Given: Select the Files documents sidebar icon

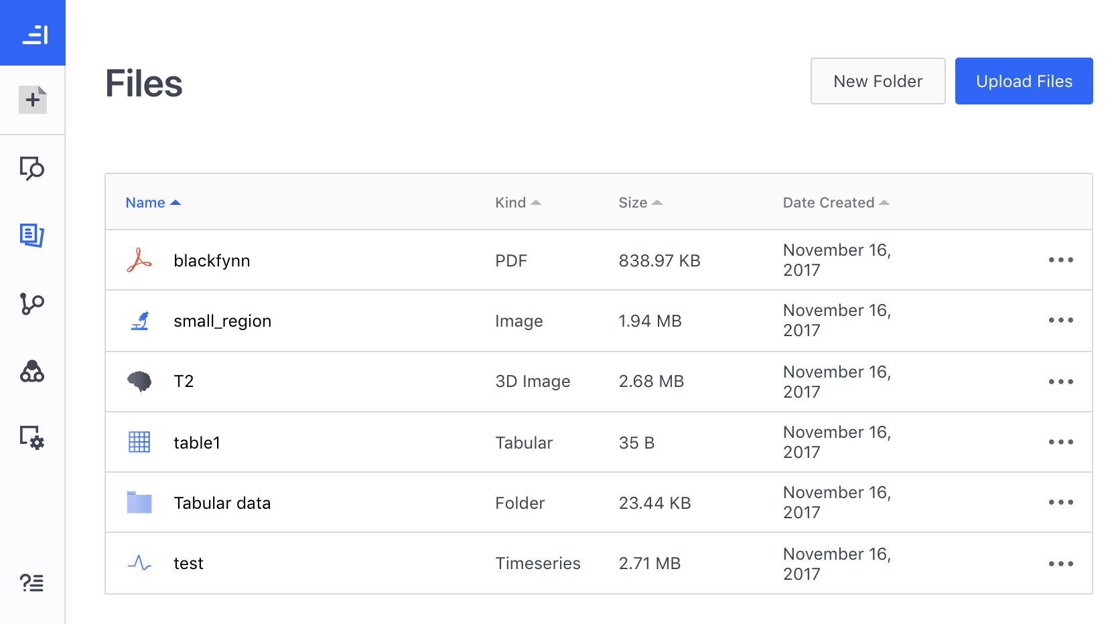Looking at the screenshot, I should coord(32,235).
